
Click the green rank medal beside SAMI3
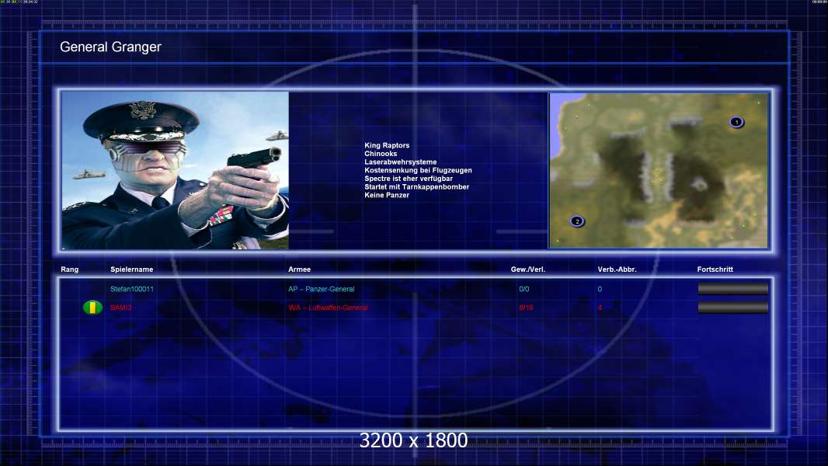pos(92,307)
